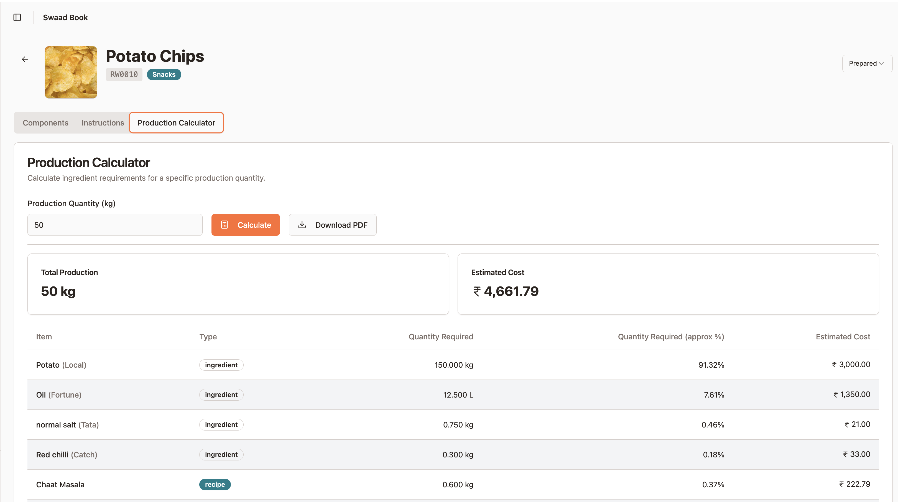The width and height of the screenshot is (898, 502).
Task: Select the Oil (Fortune) row item
Action: (x=58, y=395)
